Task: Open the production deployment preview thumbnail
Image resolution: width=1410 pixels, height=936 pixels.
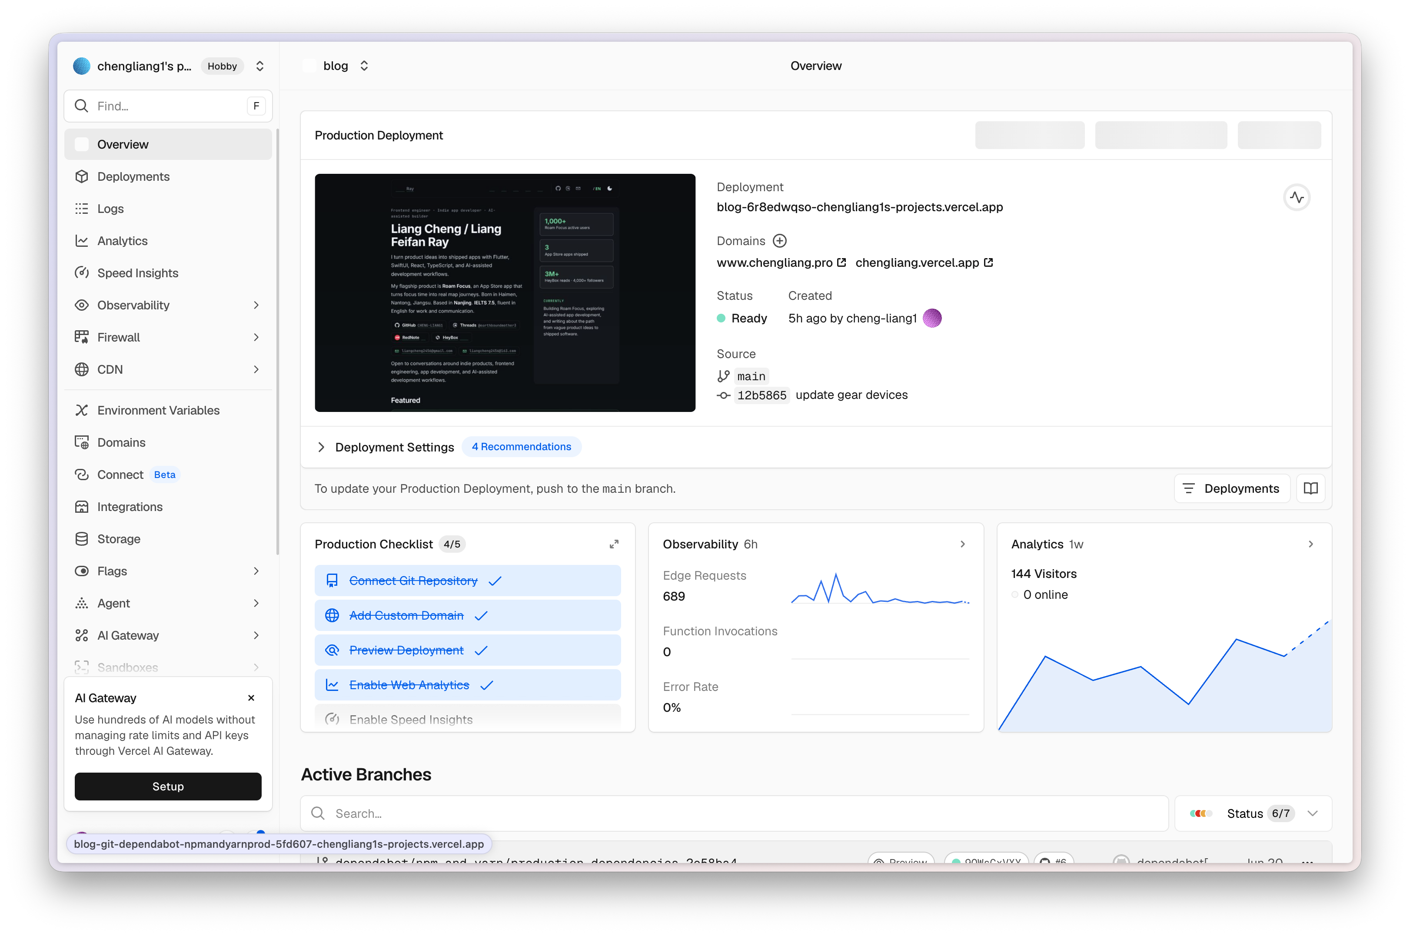Action: point(505,293)
